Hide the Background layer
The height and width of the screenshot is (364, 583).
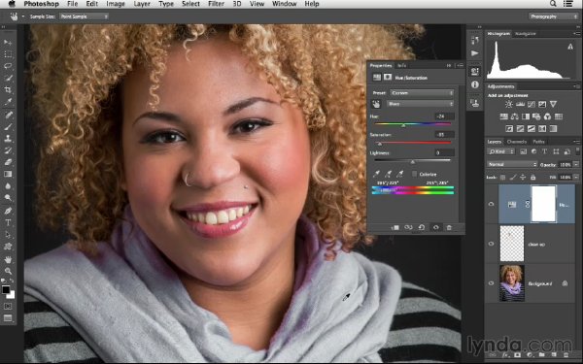491,283
